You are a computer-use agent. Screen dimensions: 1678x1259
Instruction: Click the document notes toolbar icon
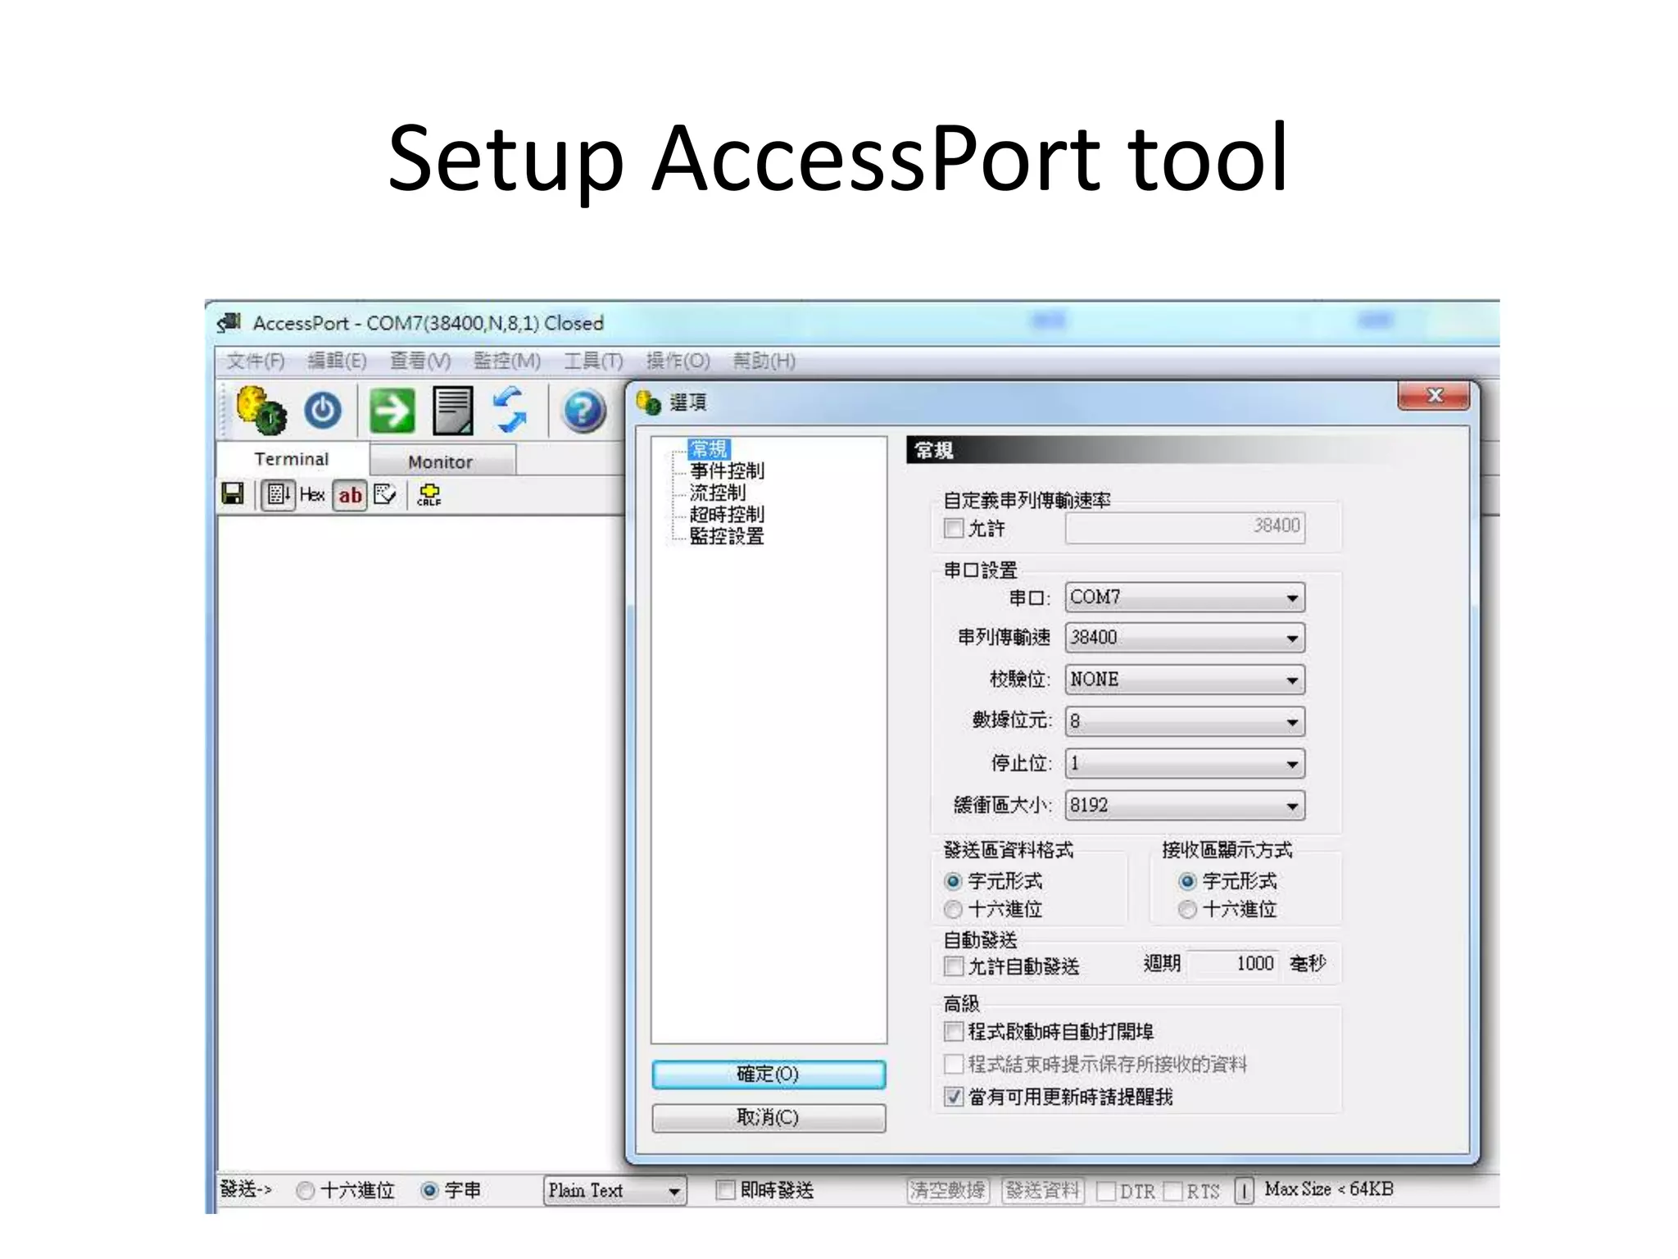click(x=453, y=410)
